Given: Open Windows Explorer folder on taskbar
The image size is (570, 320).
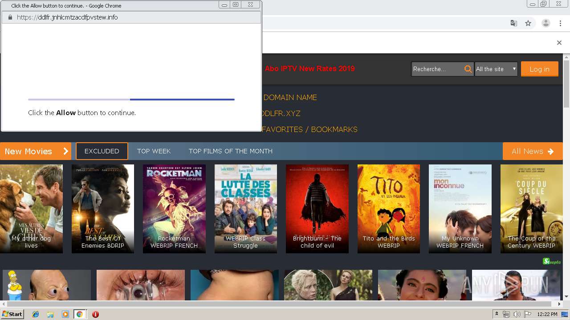Looking at the screenshot, I should coord(50,314).
